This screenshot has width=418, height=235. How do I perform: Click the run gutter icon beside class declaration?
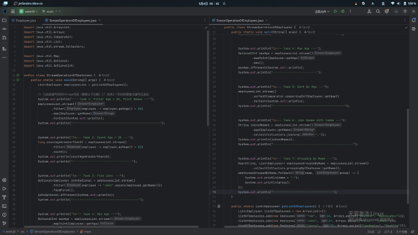(18, 75)
